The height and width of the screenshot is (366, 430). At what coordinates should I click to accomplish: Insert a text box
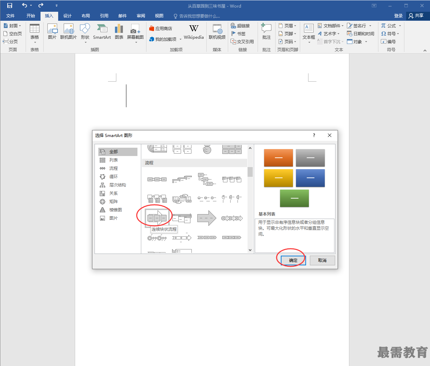tap(309, 34)
